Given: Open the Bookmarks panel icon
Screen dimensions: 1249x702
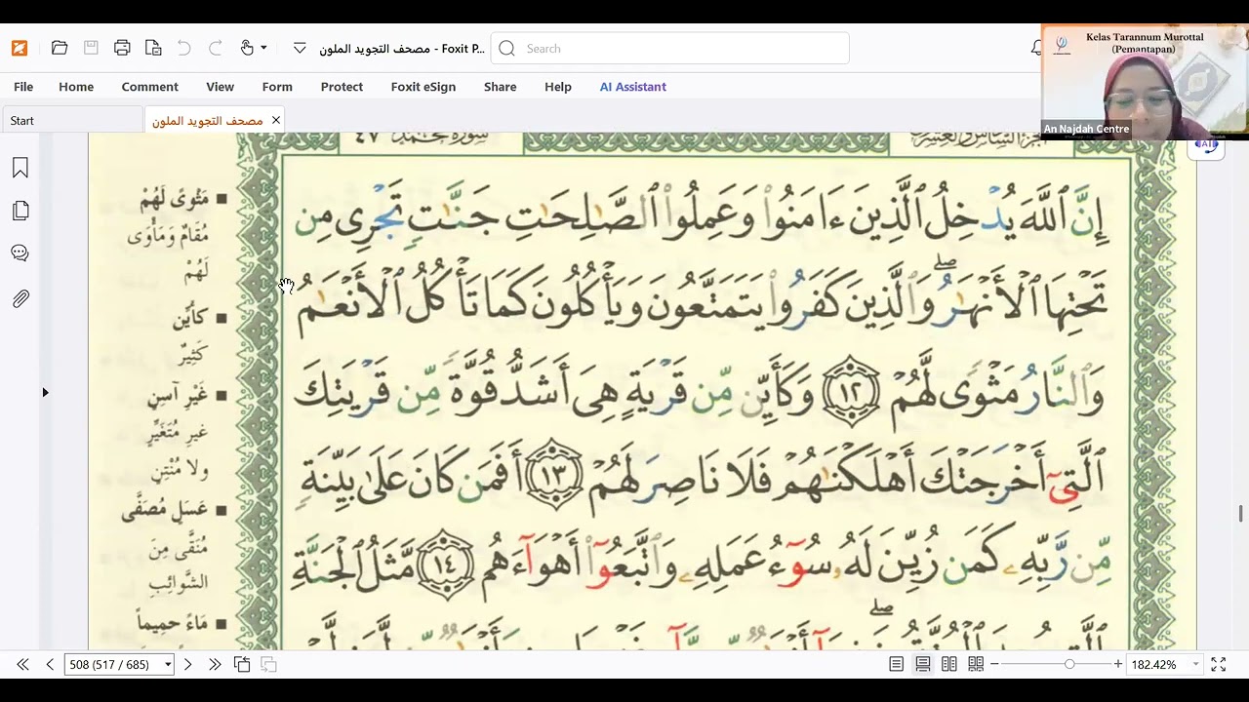Looking at the screenshot, I should click(20, 168).
